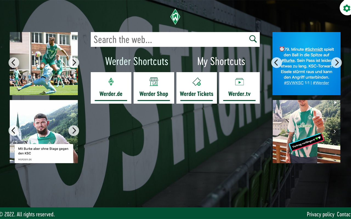Show next photo in match image carousel
Image resolution: width=351 pixels, height=219 pixels.
[x=74, y=63]
